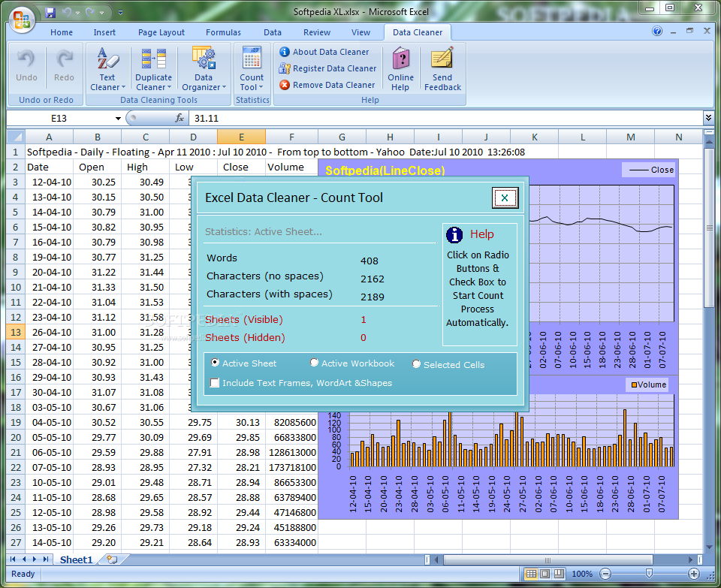Click the Undo icon in Data Cleaner ribbon
721x588 pixels.
click(26, 66)
